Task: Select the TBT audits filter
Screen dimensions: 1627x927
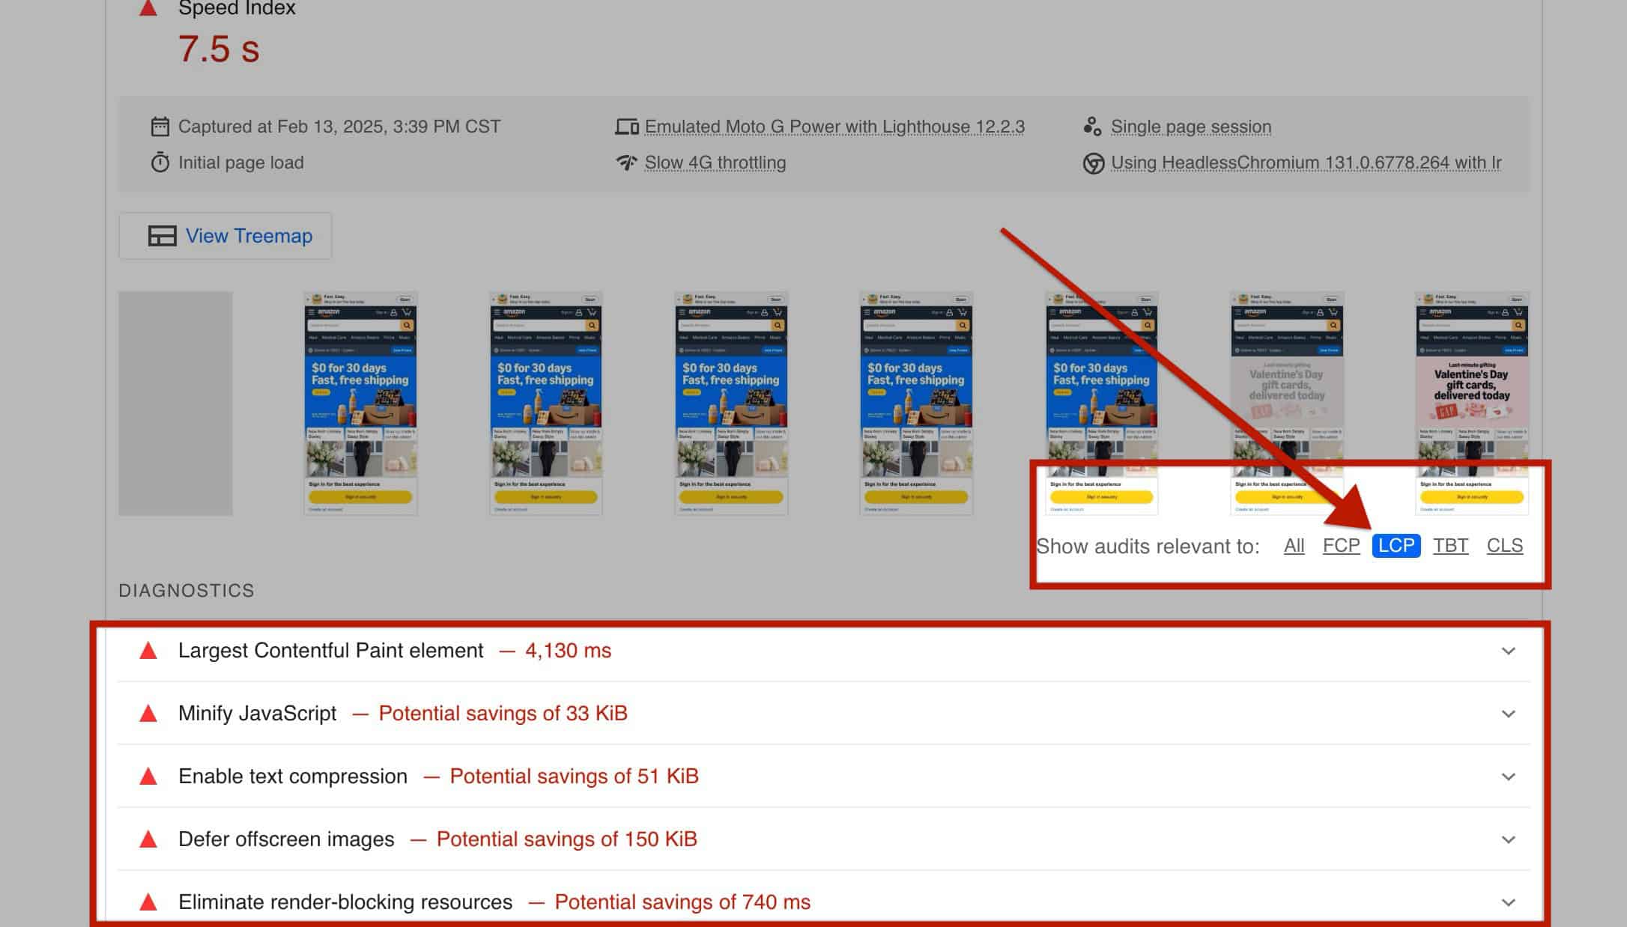Action: click(x=1450, y=546)
